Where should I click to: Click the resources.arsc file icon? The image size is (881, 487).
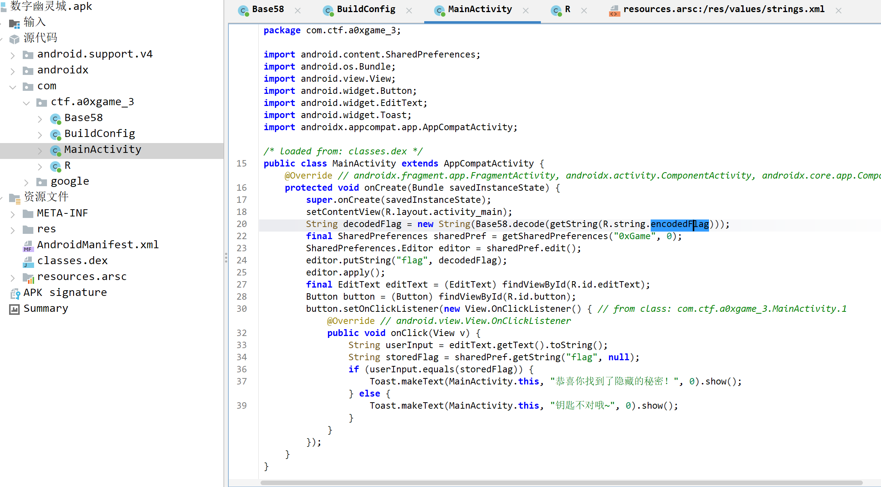[x=28, y=278]
